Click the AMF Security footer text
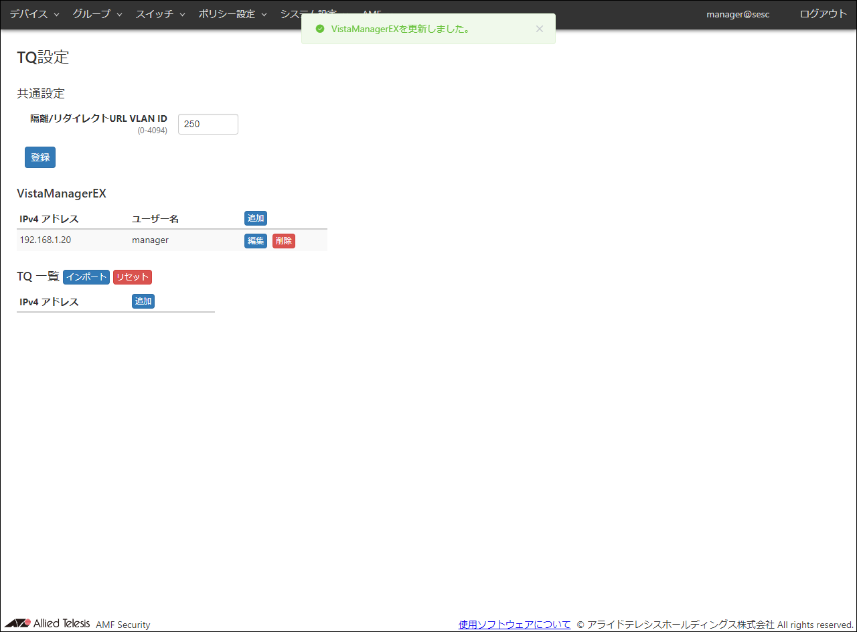Screen dimensions: 857x632 coord(123,625)
